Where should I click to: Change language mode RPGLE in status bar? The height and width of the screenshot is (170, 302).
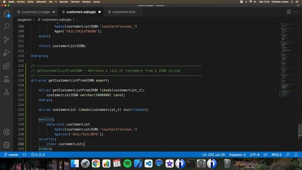pyautogui.click(x=277, y=154)
